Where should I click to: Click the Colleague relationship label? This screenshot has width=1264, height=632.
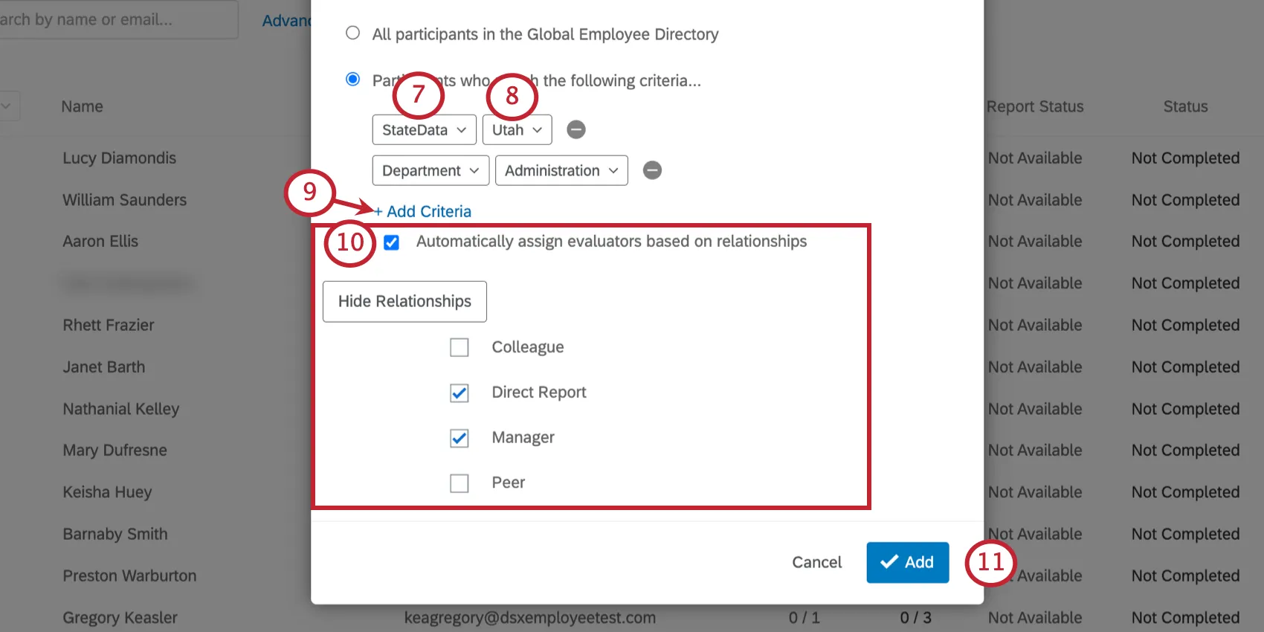click(x=527, y=347)
